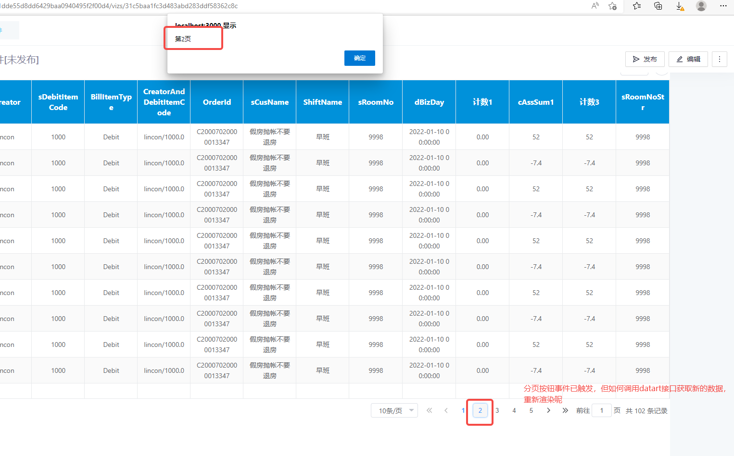
Task: Click the 发布 publish button
Action: coord(645,59)
